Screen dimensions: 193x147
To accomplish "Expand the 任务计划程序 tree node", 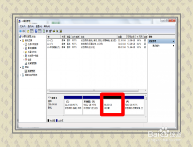I will click(23, 44).
